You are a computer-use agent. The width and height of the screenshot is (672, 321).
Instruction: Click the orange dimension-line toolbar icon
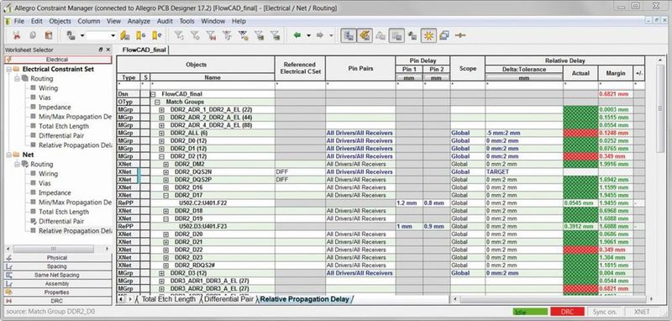coord(460,35)
